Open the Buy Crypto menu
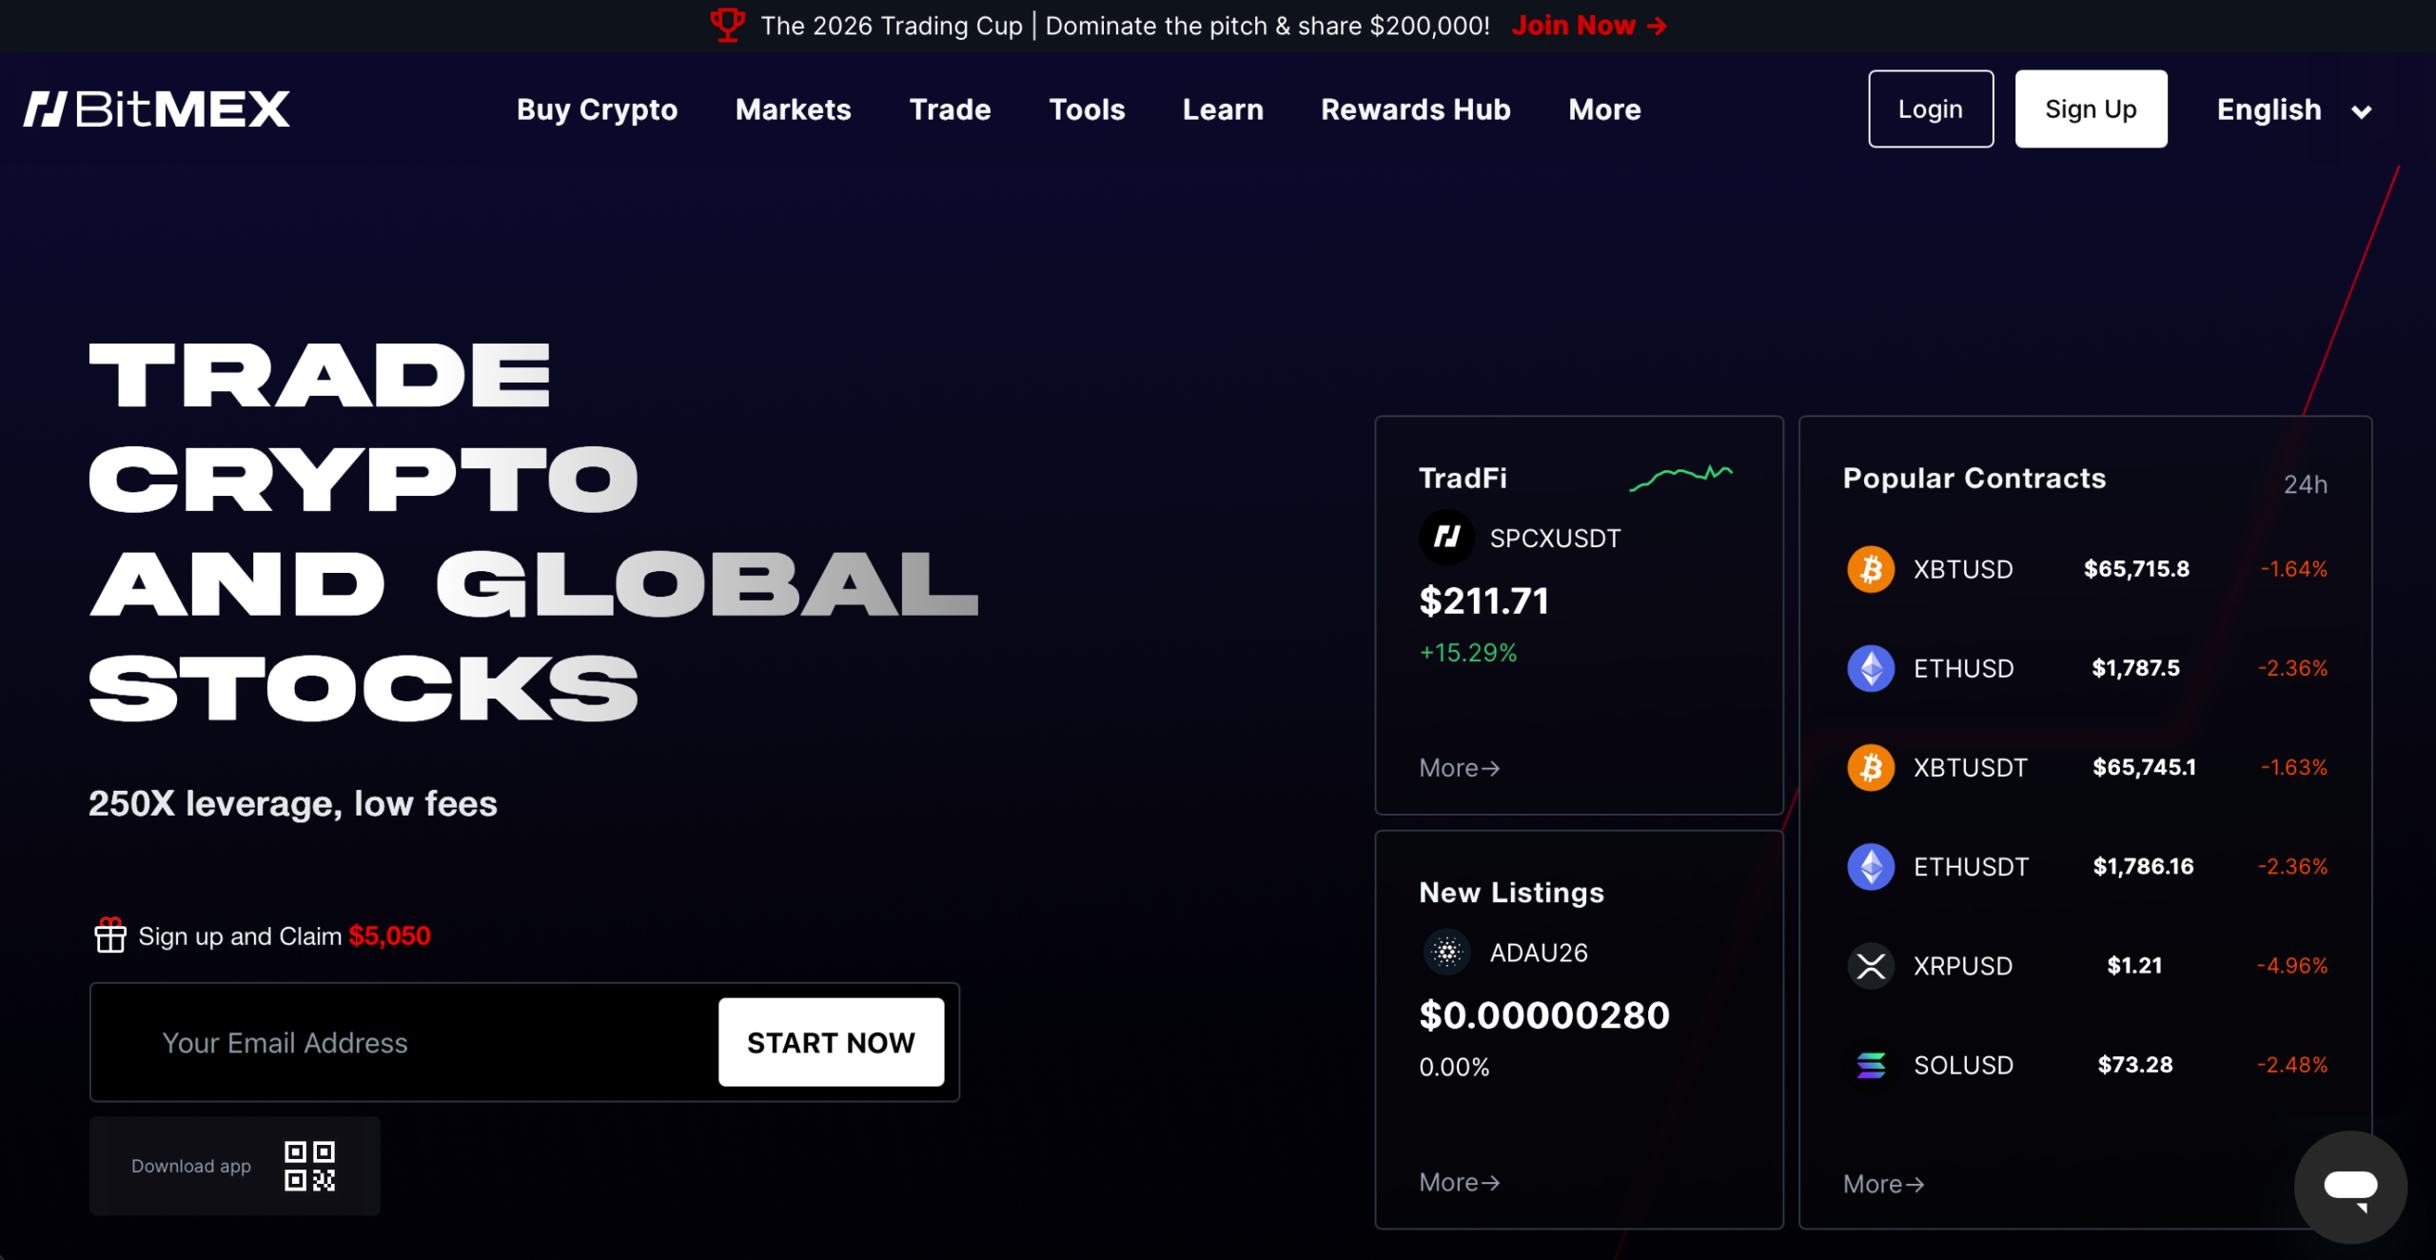2436x1260 pixels. tap(597, 109)
